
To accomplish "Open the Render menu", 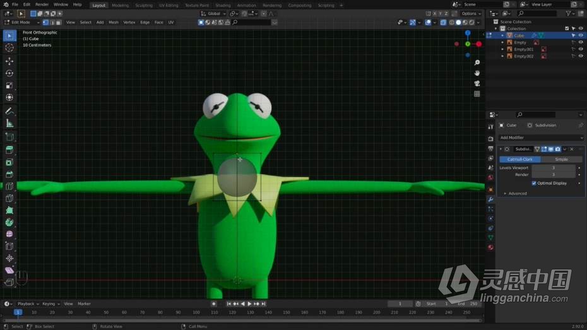I will coord(42,5).
